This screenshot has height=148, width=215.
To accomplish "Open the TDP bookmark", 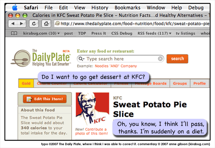I will point(82,33).
